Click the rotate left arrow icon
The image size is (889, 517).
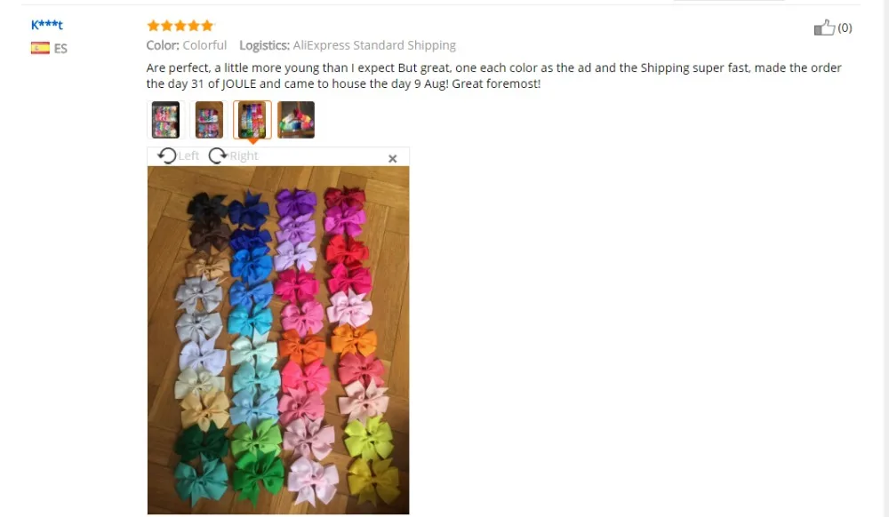click(x=167, y=155)
